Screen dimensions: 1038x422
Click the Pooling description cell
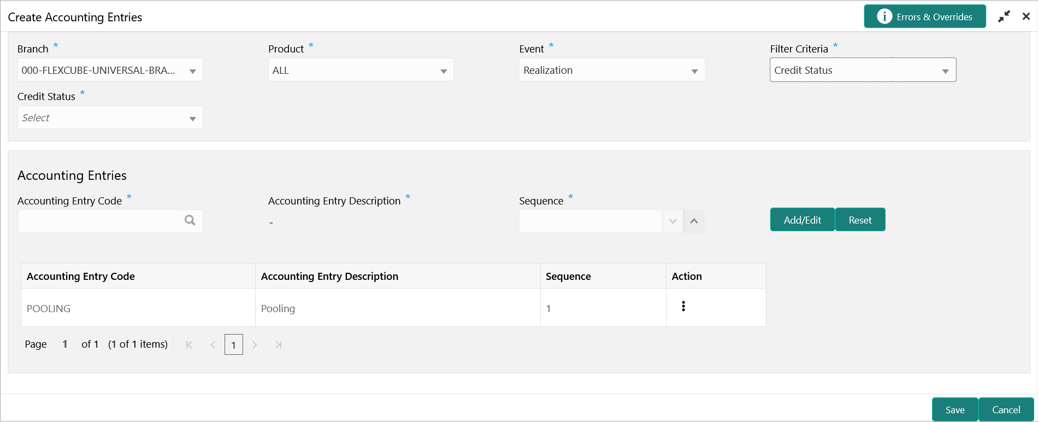(398, 308)
